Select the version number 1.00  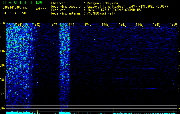coord(39,3)
